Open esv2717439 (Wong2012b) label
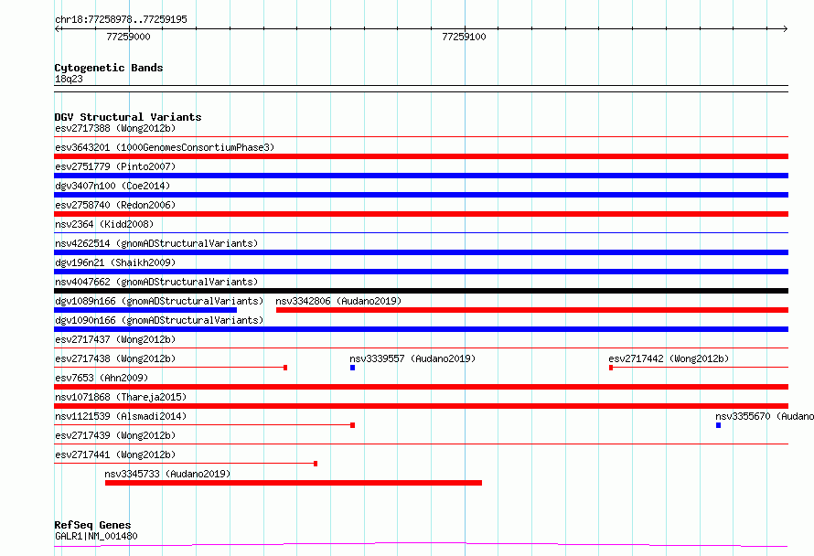 click(x=115, y=435)
